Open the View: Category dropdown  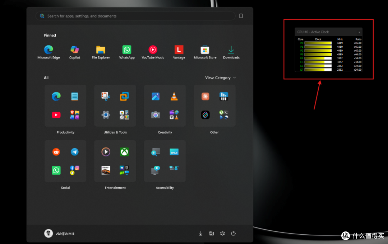click(220, 78)
